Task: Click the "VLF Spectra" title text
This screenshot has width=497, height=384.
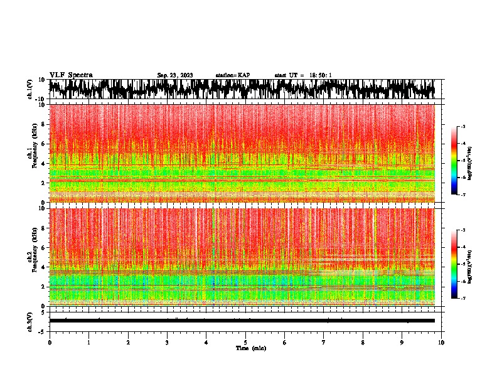Action: tap(72, 75)
